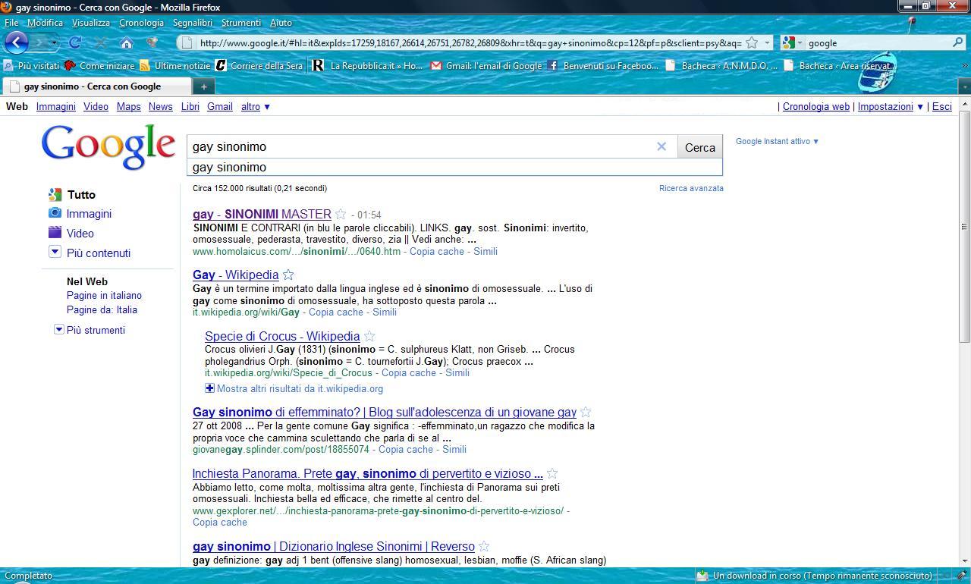971x584 pixels.
Task: Star the 'Dizionario Inglese Sinonimi | Reverso' result
Action: click(484, 547)
